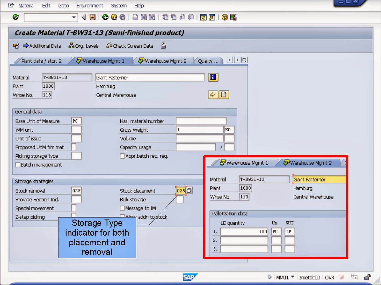Click the padlock icon after Check Screen Data

point(163,46)
